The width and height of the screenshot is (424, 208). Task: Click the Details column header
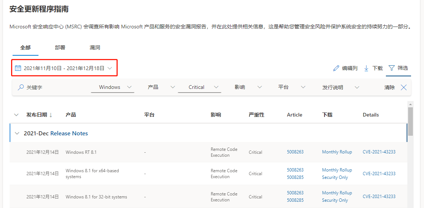coord(371,115)
